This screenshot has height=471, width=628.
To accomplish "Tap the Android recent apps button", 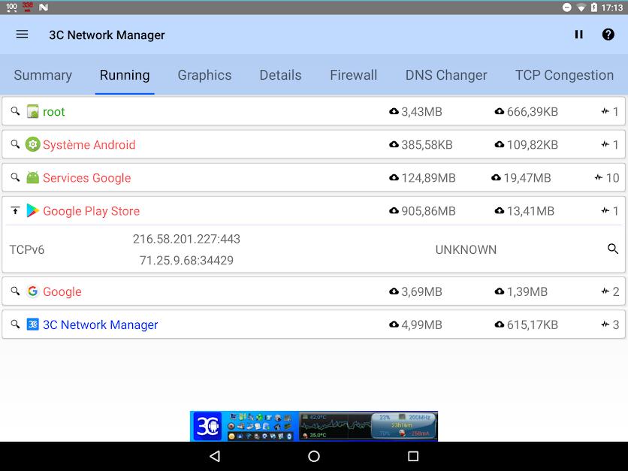I will [413, 456].
